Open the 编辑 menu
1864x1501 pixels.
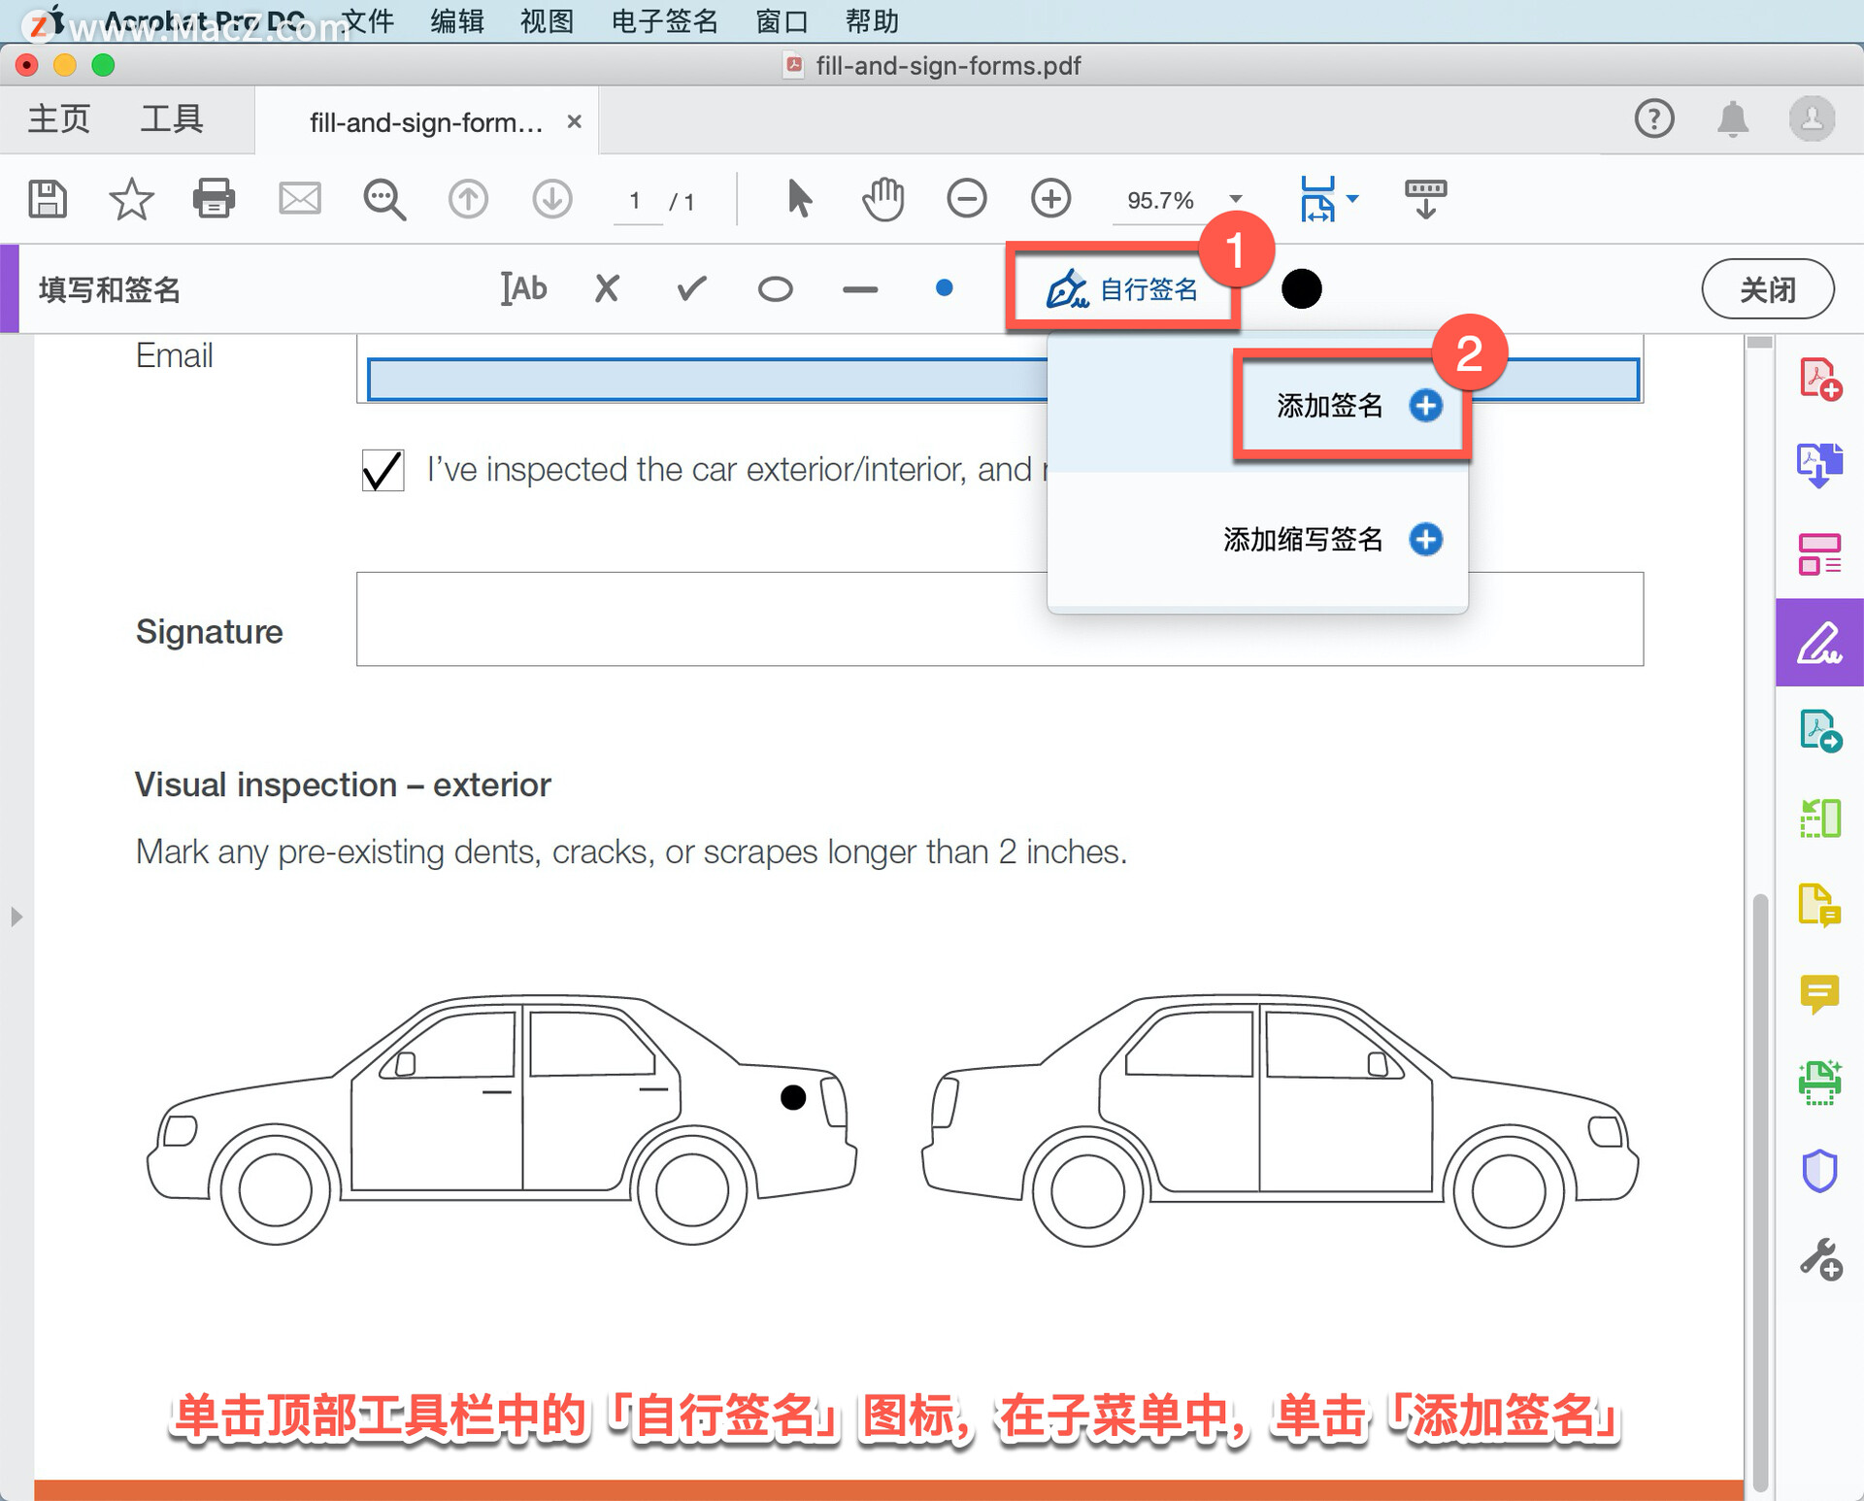pos(458,20)
